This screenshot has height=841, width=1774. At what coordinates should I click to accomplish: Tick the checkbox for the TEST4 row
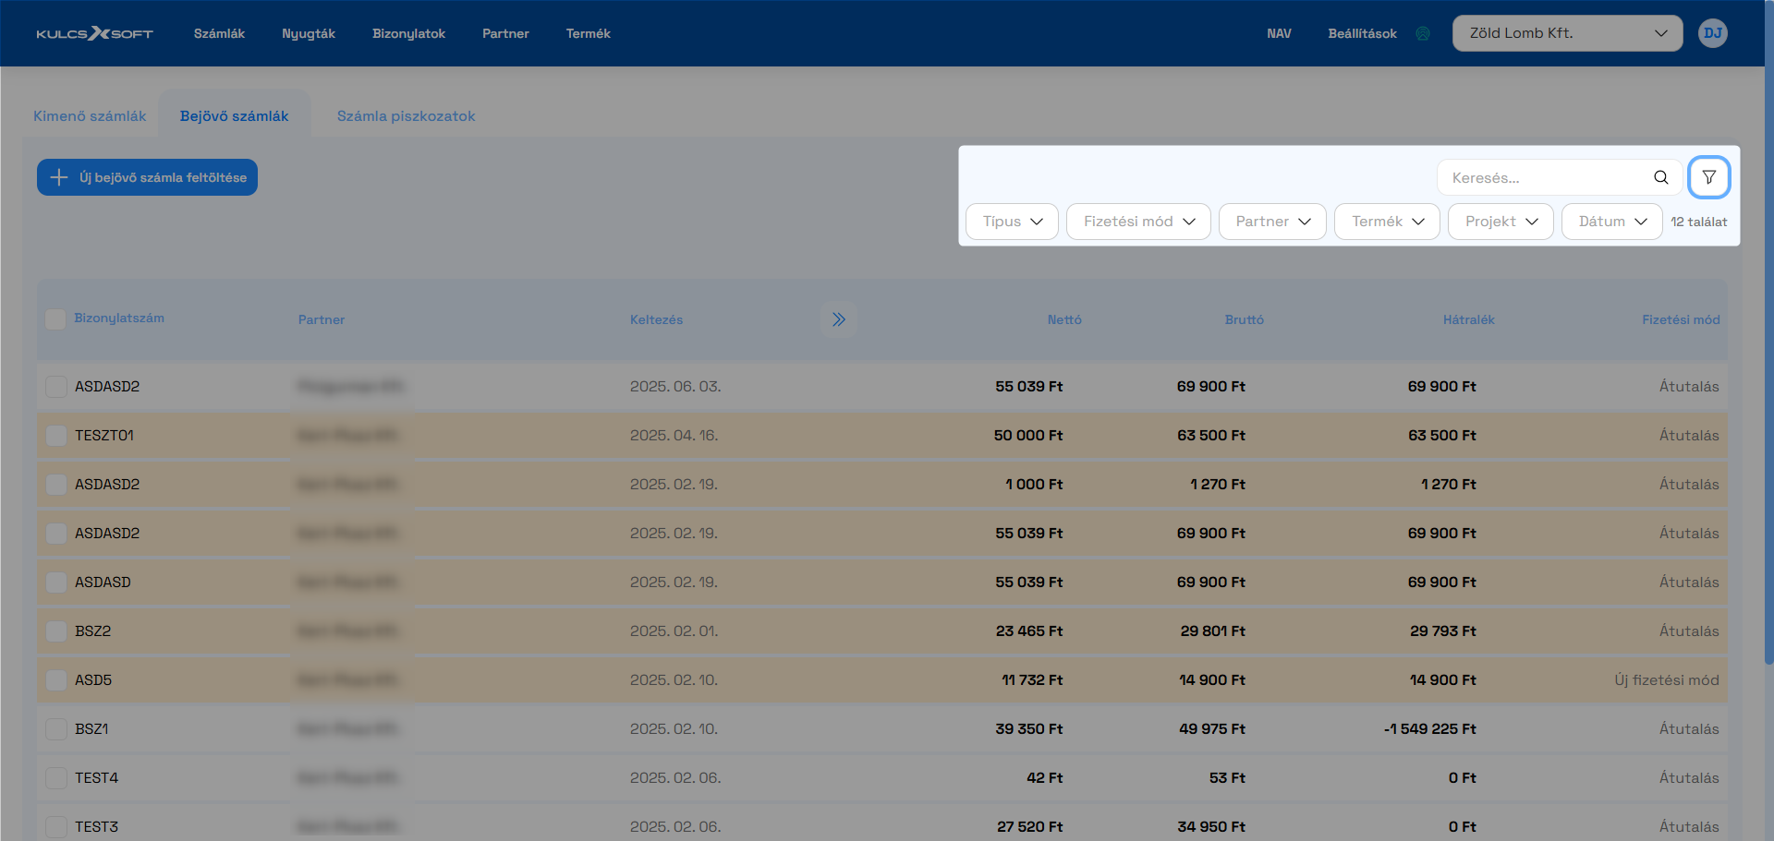(x=55, y=778)
